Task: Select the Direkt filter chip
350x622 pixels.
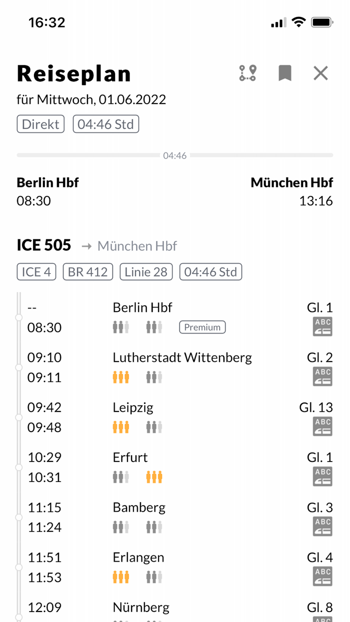Action: (x=40, y=124)
